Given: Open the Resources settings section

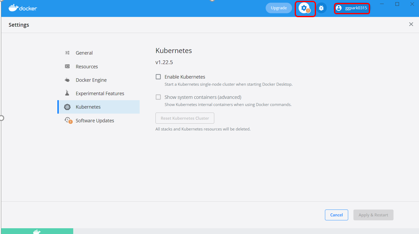Looking at the screenshot, I should [99, 67].
